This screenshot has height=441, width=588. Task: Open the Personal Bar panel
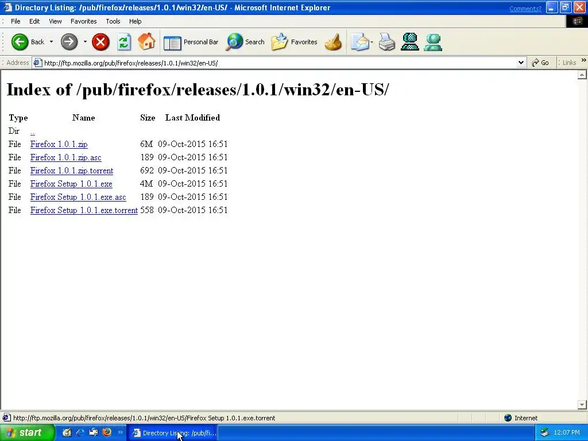[x=191, y=42]
